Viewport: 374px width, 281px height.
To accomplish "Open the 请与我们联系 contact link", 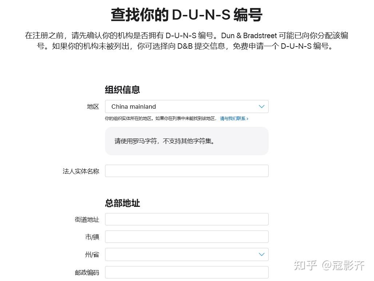I will (x=234, y=119).
